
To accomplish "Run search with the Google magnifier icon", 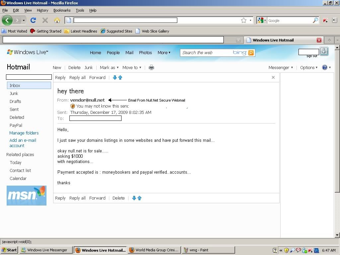I will [315, 20].
